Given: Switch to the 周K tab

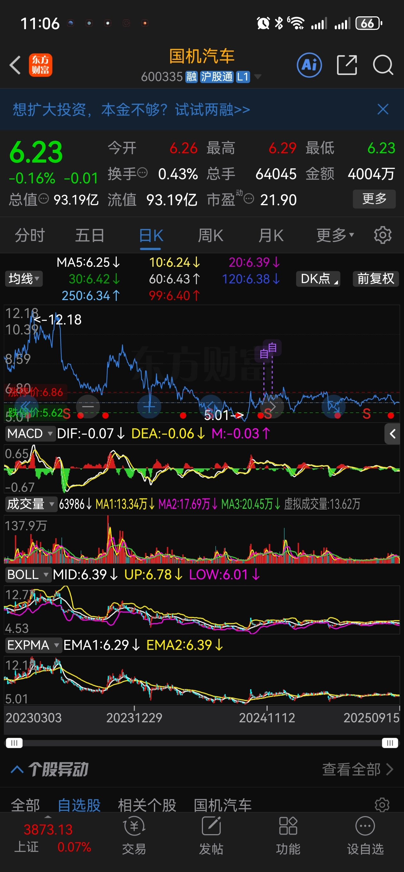Looking at the screenshot, I should [x=210, y=235].
